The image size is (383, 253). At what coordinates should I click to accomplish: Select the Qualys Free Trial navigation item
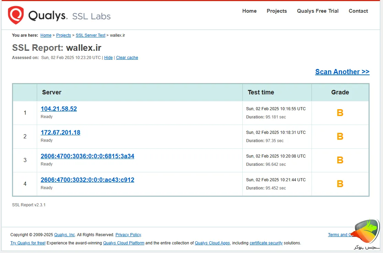[x=317, y=11]
